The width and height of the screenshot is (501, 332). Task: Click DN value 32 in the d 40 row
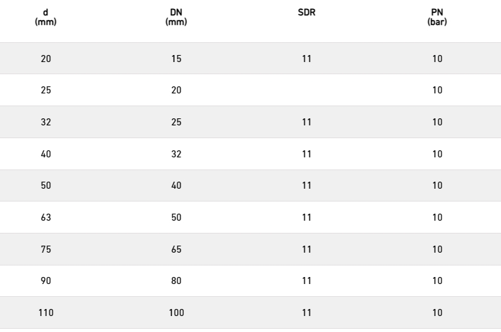coord(176,154)
